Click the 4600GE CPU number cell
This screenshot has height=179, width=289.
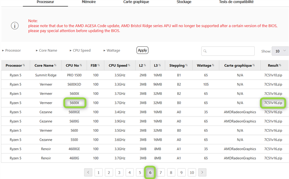(x=74, y=149)
